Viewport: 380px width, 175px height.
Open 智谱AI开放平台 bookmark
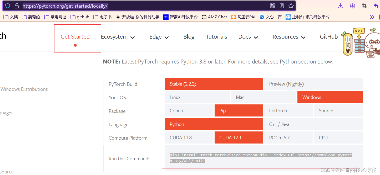(x=180, y=17)
